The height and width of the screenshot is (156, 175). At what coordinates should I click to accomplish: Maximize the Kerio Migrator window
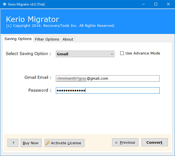pos(156,4)
